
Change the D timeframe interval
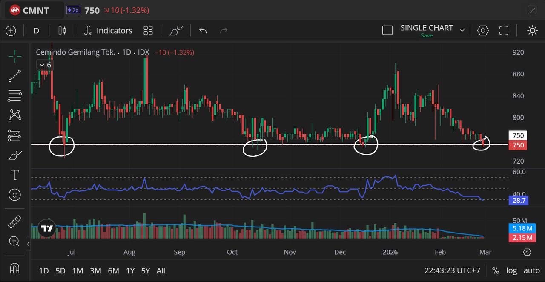click(36, 31)
